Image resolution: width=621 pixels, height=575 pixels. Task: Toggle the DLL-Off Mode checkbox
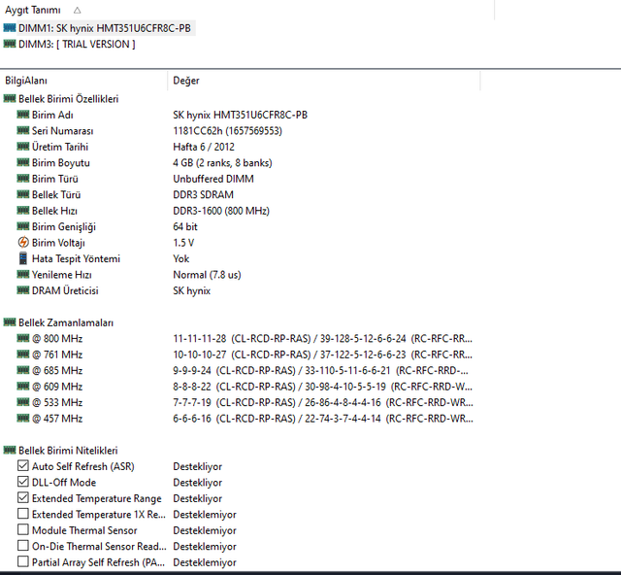[23, 482]
